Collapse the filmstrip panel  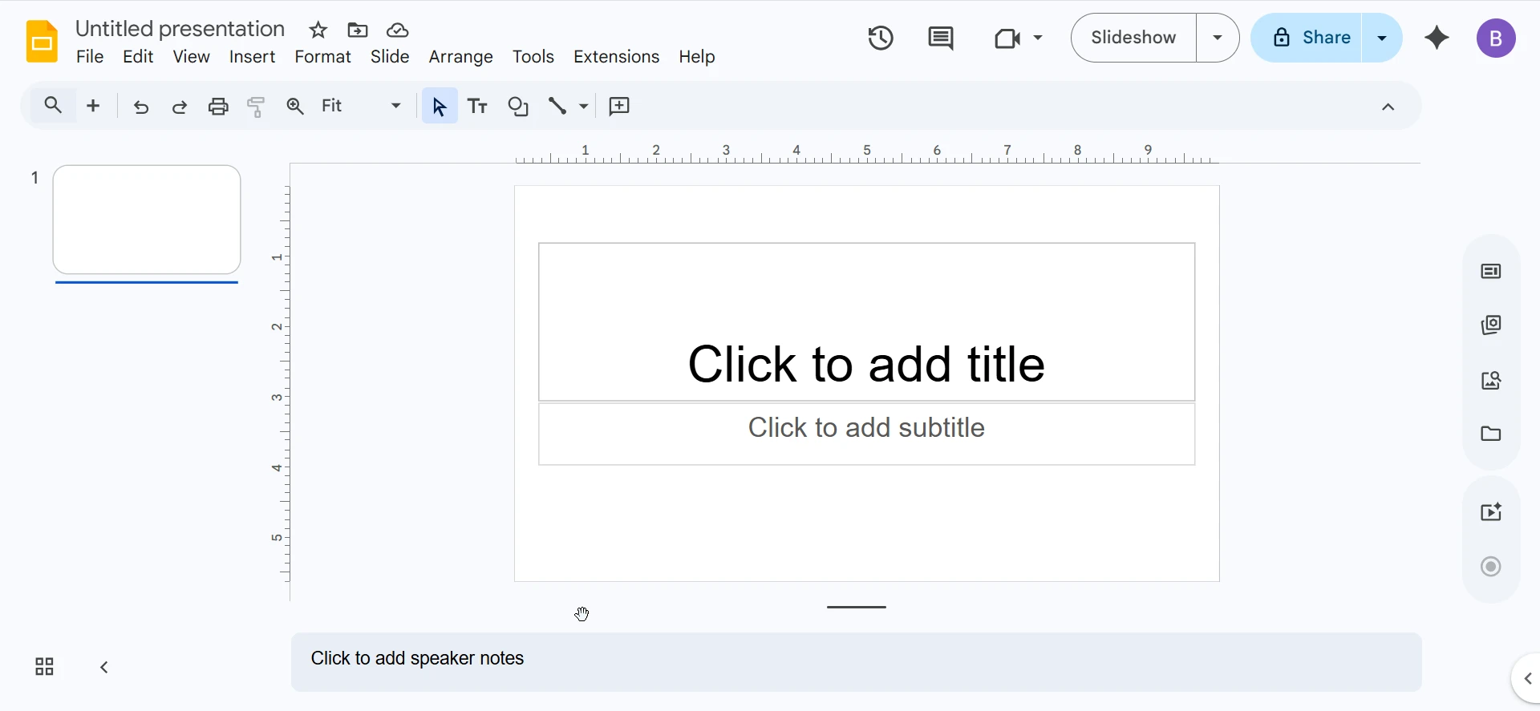click(104, 667)
